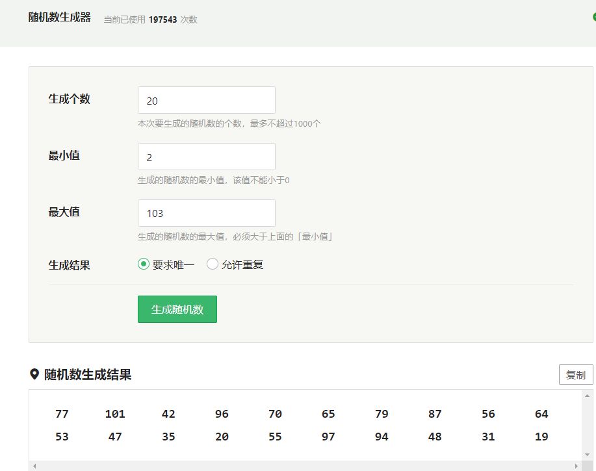Click the number 101 in results
The image size is (596, 471).
click(115, 414)
